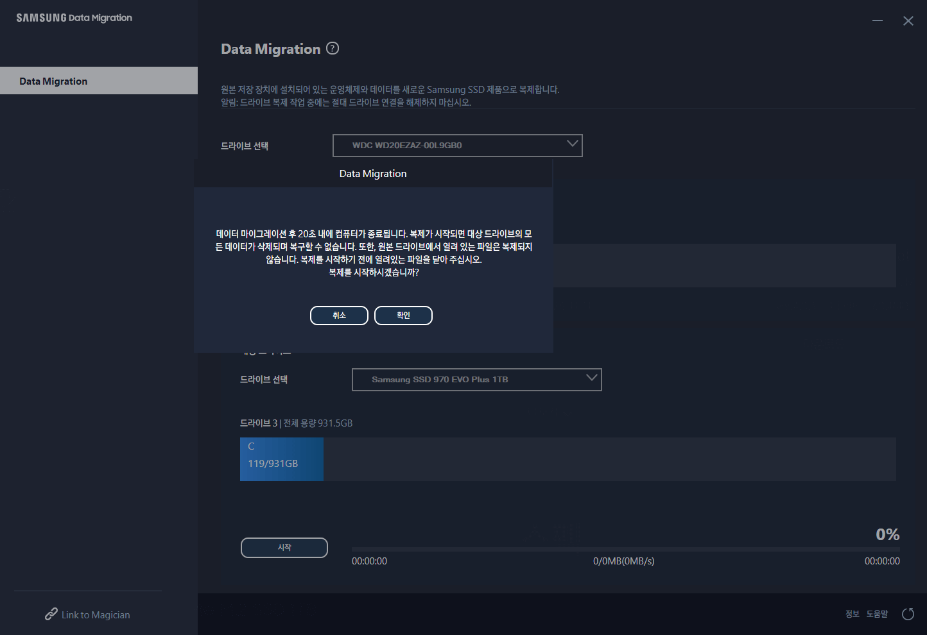Expand the source drive list with its chevron
Screen dimensions: 927x635
(573, 144)
